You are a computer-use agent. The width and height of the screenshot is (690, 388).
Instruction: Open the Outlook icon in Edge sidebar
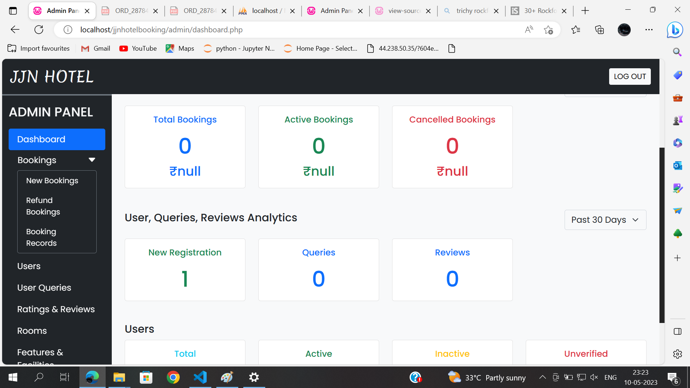(677, 166)
